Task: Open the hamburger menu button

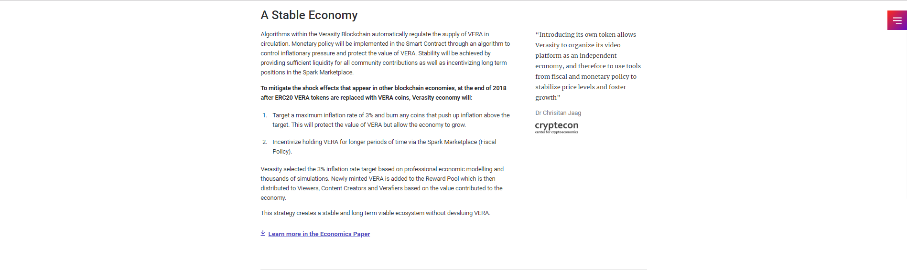Action: point(897,21)
